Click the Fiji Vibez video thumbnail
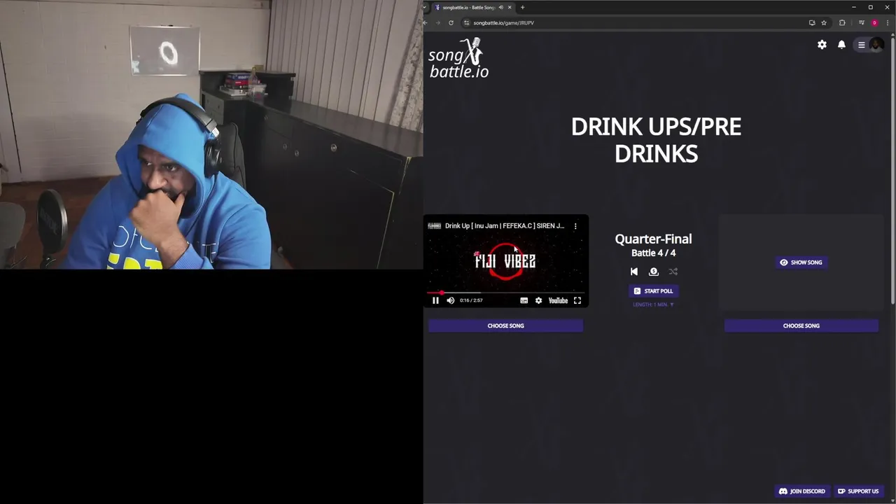 505,261
